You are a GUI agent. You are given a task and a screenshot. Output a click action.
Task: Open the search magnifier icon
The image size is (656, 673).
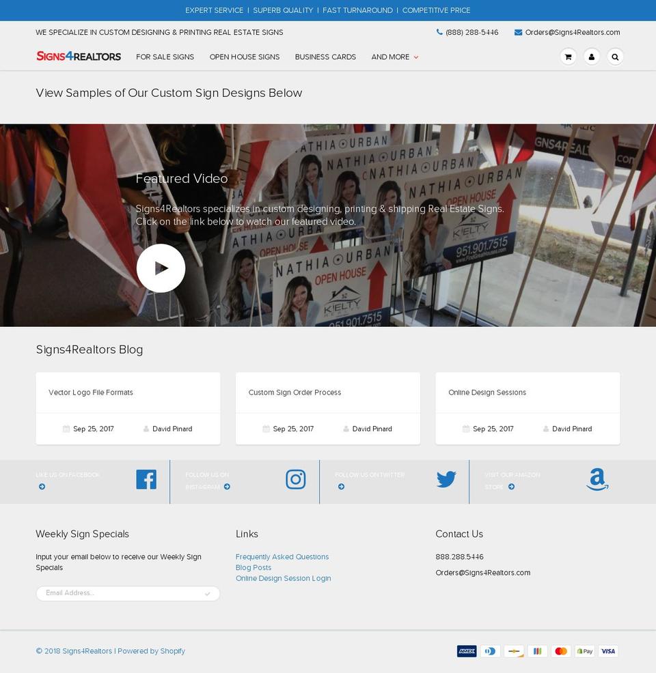pos(615,57)
